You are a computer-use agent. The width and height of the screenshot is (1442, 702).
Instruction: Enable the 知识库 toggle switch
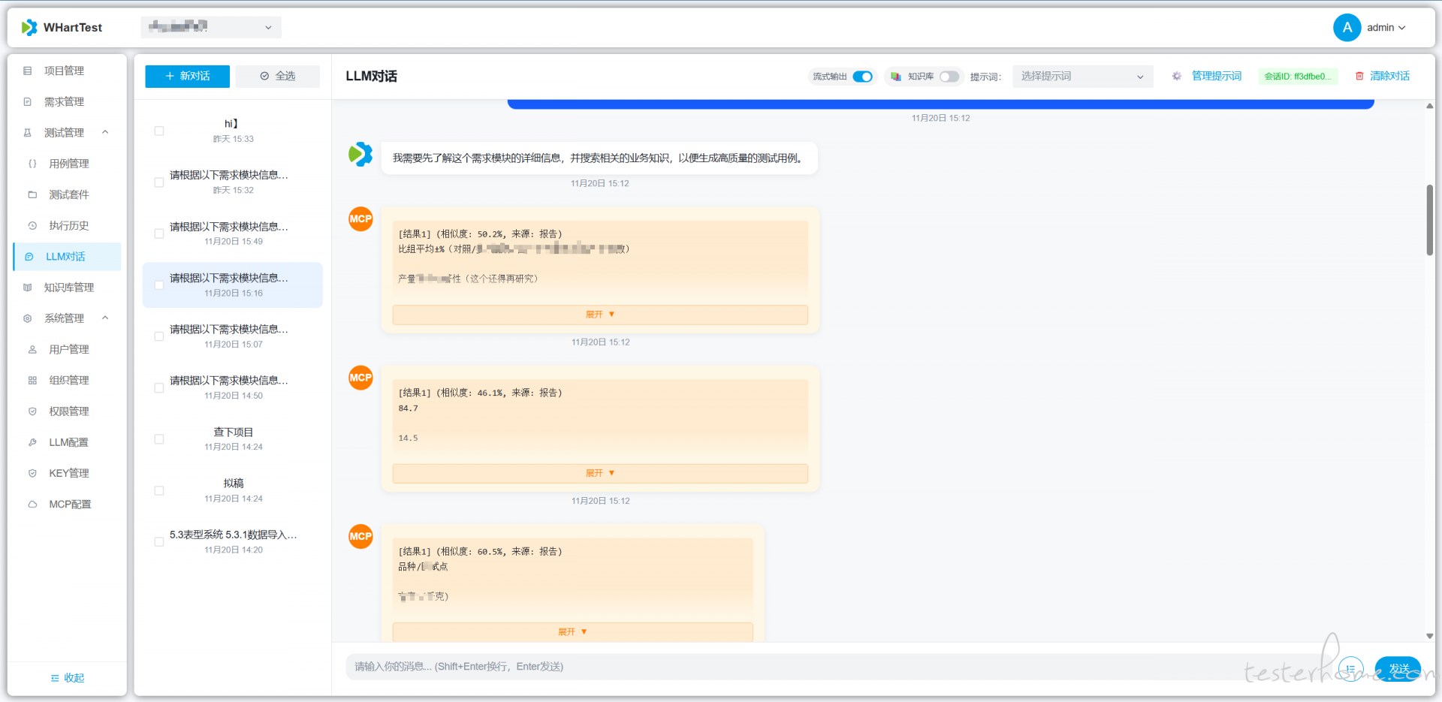pos(949,77)
